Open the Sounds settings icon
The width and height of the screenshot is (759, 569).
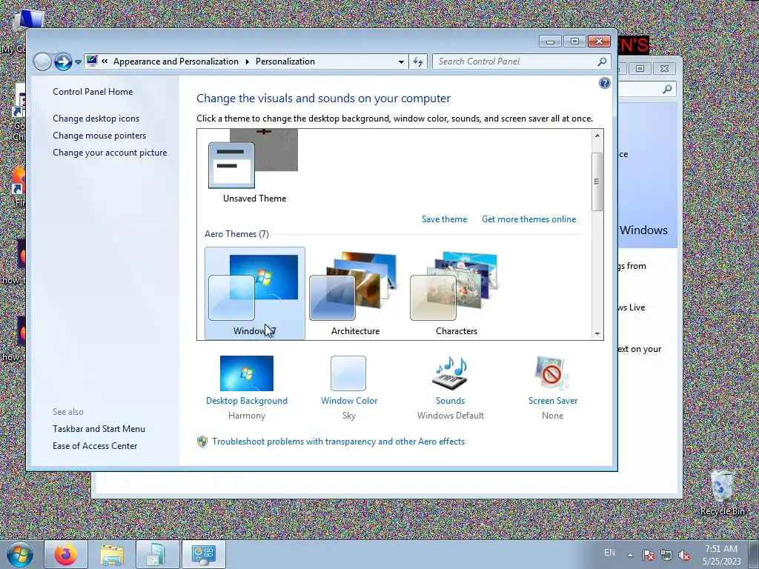(450, 373)
